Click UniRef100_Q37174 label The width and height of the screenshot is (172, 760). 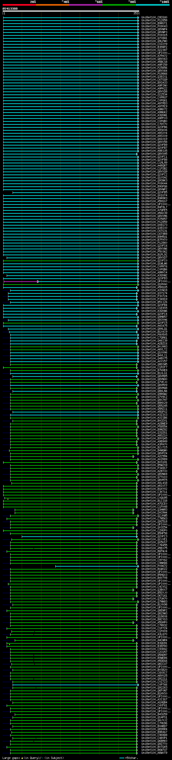click(154, 293)
